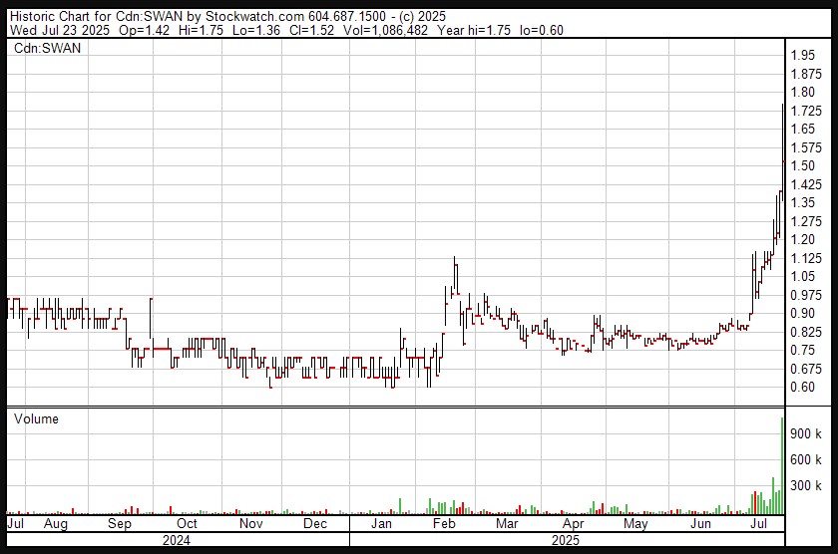
Task: Click the 0.825 price axis value
Action: click(x=806, y=332)
